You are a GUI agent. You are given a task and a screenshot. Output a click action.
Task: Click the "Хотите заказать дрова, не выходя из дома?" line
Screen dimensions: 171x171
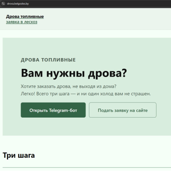(68, 86)
